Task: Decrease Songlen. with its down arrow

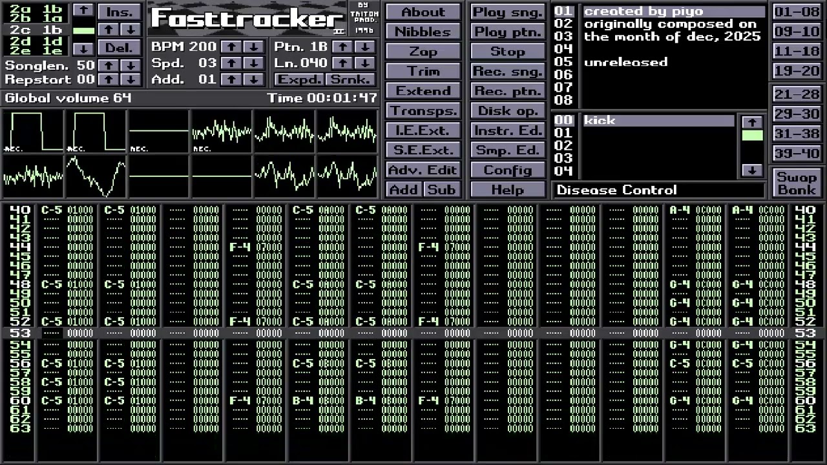Action: click(131, 65)
